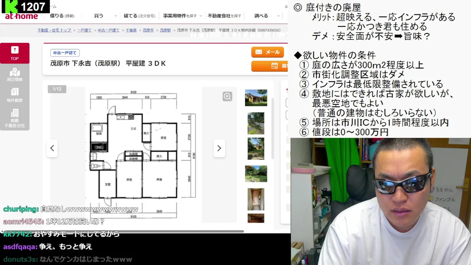Click the thumbnail list vertical scrollbar
Viewport: 471px width, 265px height.
coord(273,129)
